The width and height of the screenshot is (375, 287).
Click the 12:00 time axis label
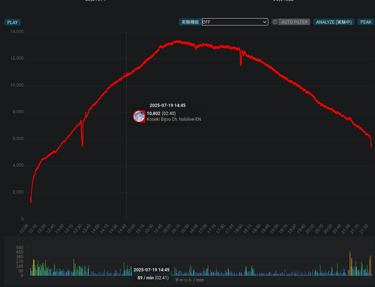pyautogui.click(x=24, y=229)
